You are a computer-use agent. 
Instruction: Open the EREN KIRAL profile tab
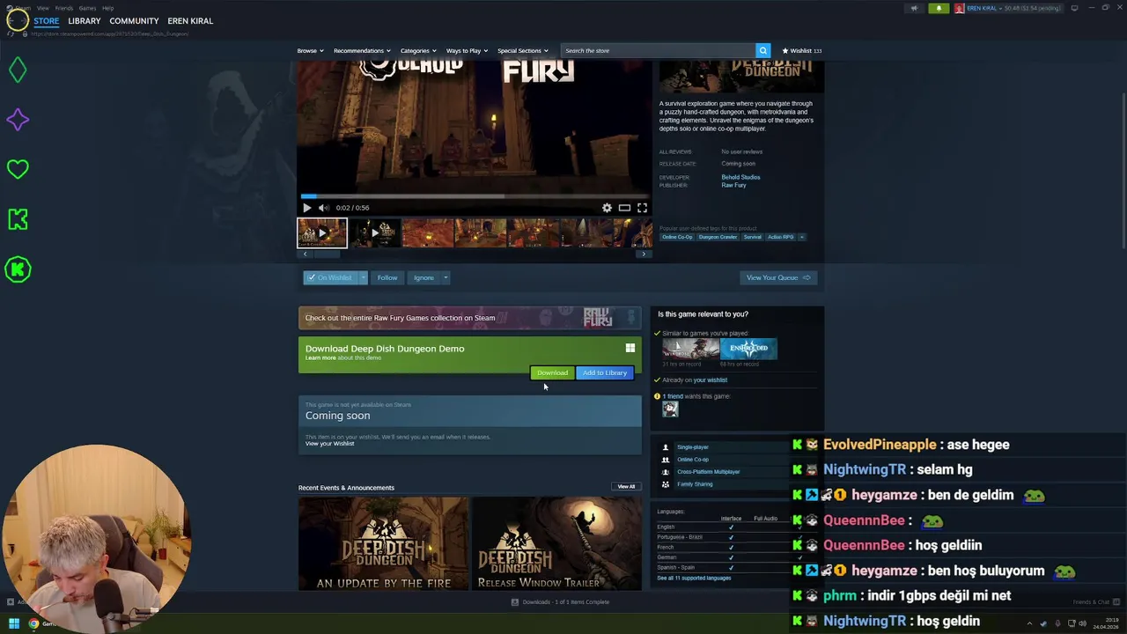(190, 20)
